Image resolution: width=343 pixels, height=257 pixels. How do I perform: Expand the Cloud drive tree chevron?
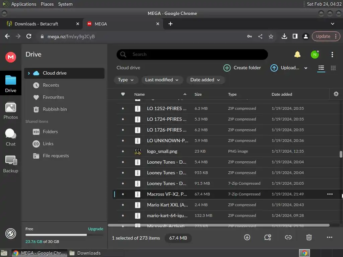click(x=29, y=73)
